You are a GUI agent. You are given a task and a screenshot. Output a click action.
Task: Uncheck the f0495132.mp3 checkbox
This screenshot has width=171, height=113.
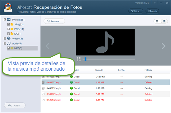point(43,88)
